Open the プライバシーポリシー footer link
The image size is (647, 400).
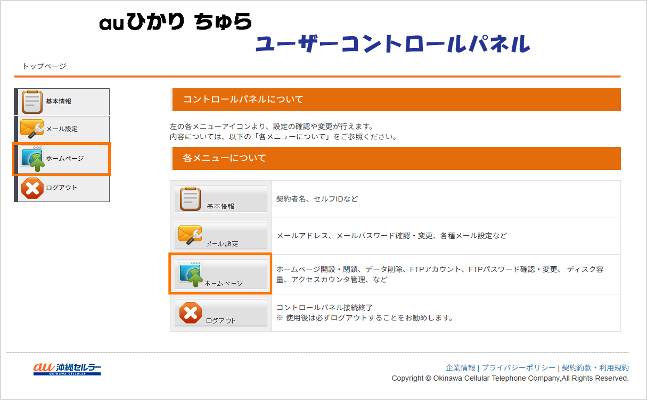point(519,368)
